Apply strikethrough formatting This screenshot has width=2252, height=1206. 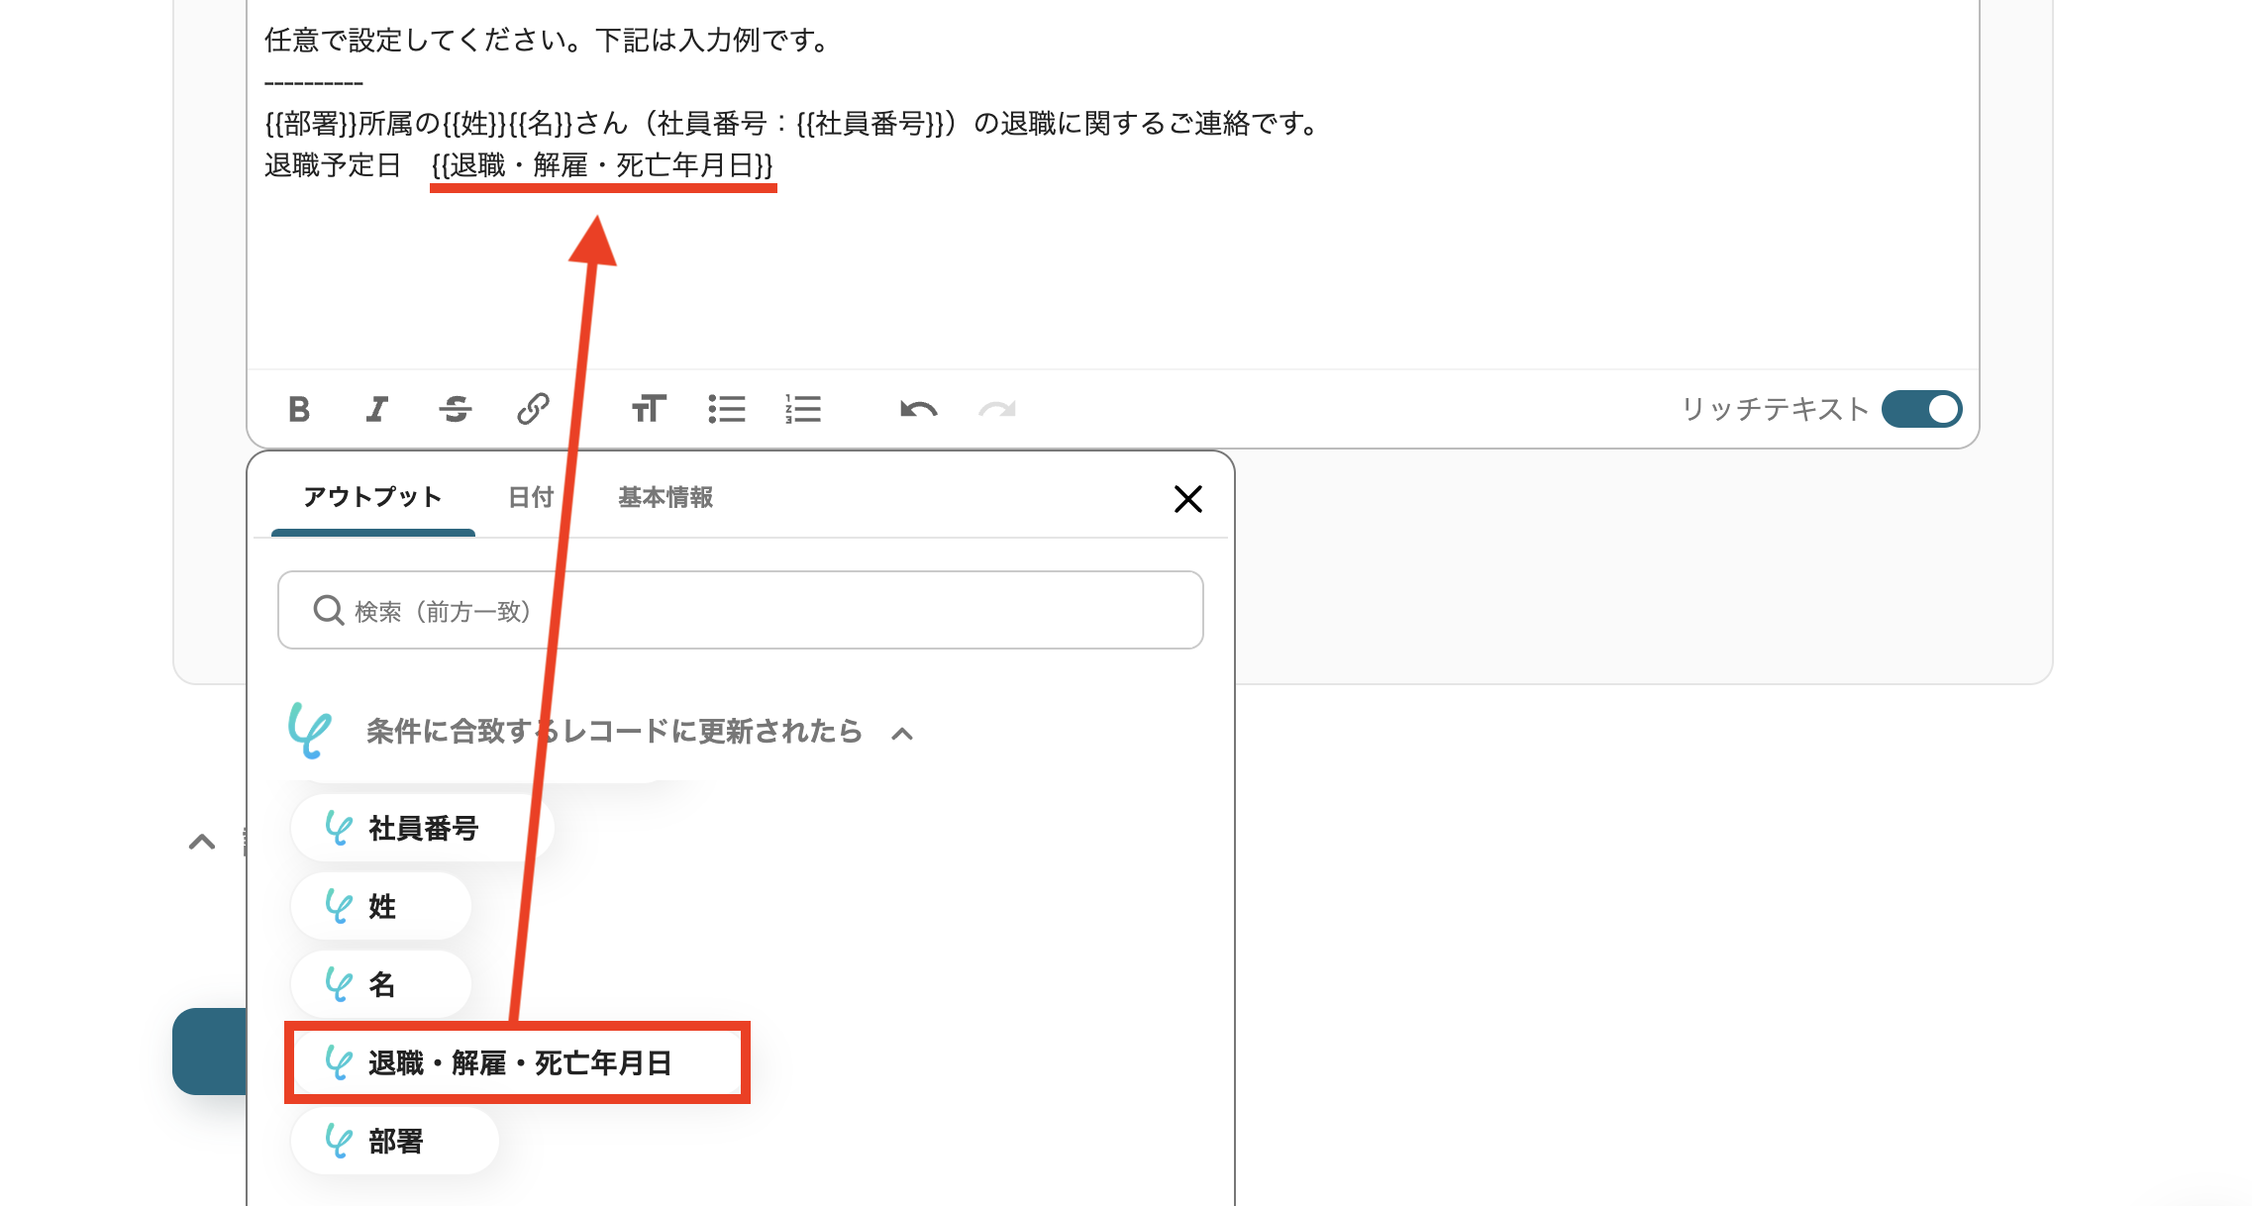click(455, 409)
